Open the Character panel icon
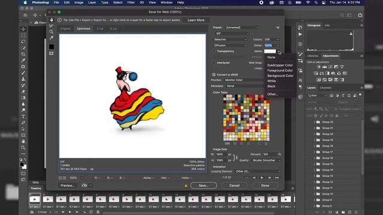383x215 pixels. [x=300, y=80]
